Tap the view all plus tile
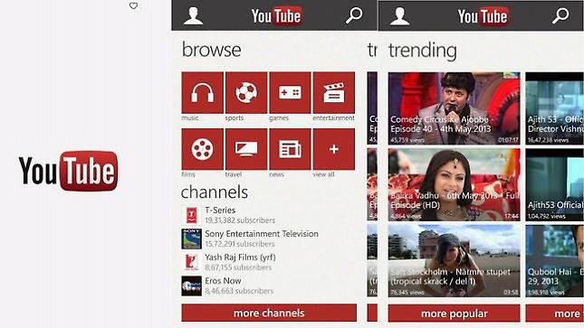584x328 pixels. (x=334, y=149)
